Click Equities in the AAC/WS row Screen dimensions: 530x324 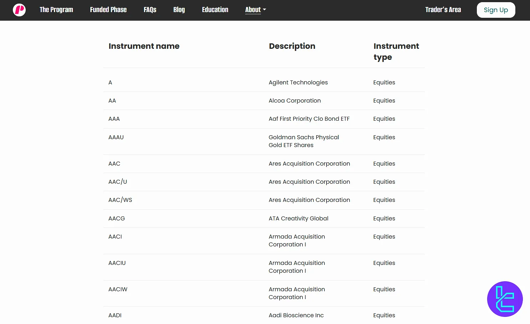coord(384,200)
